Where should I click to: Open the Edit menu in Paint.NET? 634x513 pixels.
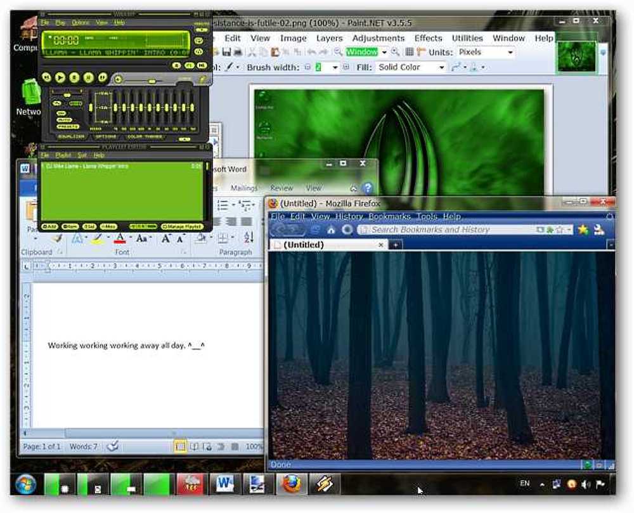[x=233, y=38]
